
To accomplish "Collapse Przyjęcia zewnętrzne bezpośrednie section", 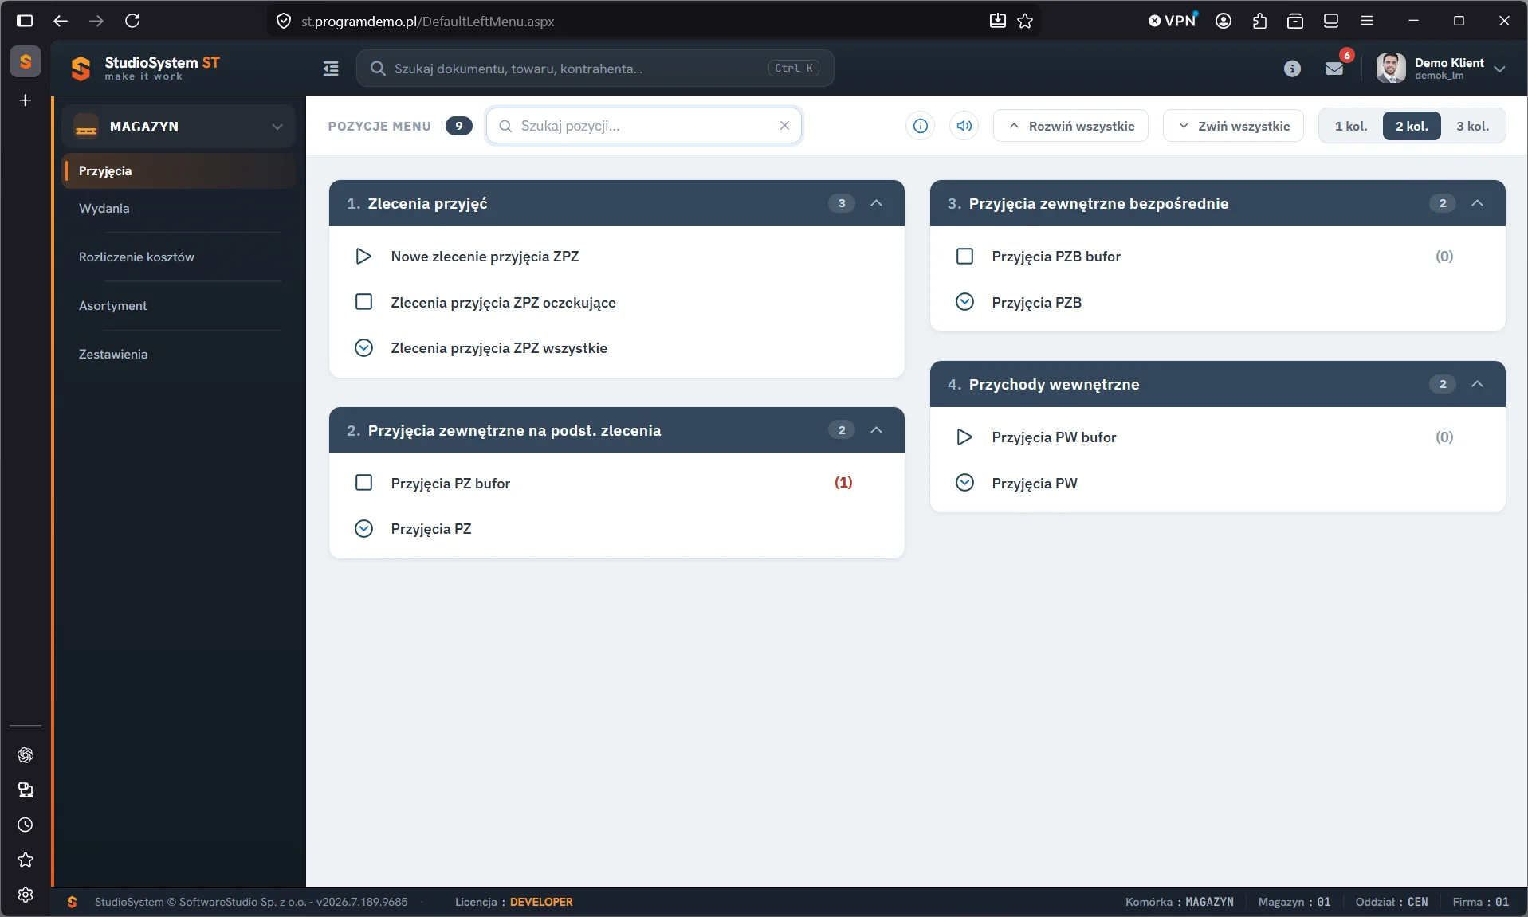I will pyautogui.click(x=1477, y=203).
